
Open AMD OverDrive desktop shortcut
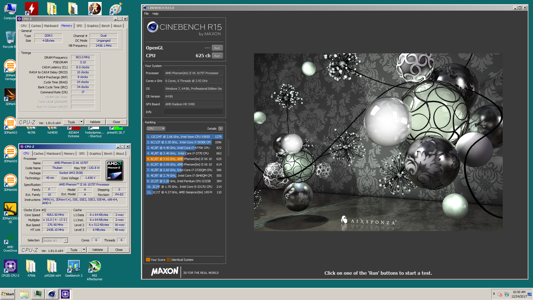(x=10, y=243)
